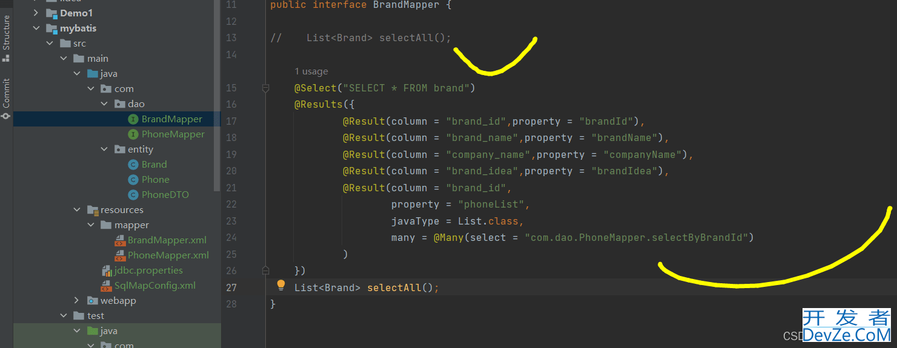The width and height of the screenshot is (897, 348).
Task: Open the Structure tool window tab
Action: pyautogui.click(x=6, y=33)
